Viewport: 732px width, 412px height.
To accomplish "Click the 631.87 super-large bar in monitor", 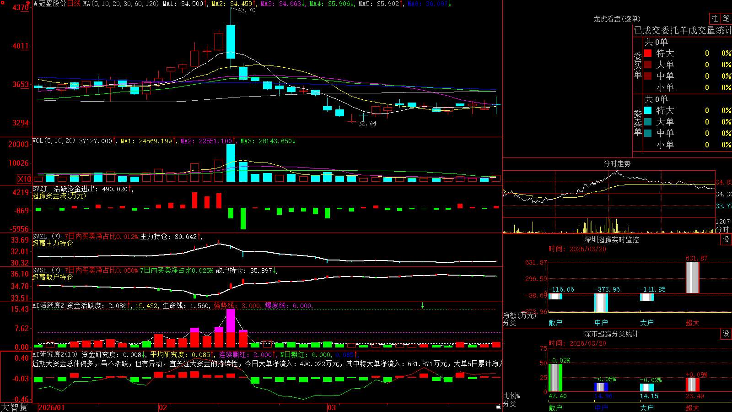I will click(693, 277).
